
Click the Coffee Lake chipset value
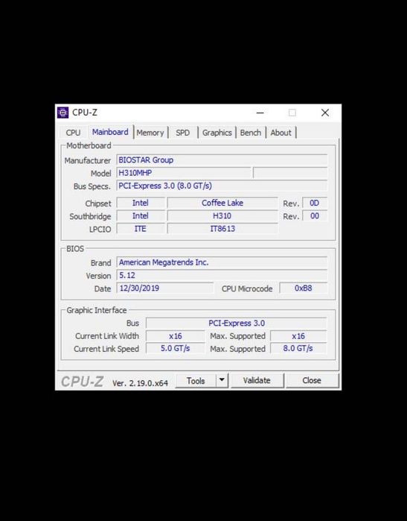(x=222, y=203)
